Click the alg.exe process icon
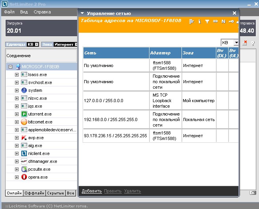Image resolution: width=259 pixels, height=209 pixels. click(24, 146)
